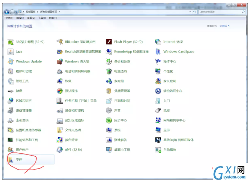Open the 通知区域图标 item
Image resolution: width=248 pixels, height=180 pixels.
71,120
